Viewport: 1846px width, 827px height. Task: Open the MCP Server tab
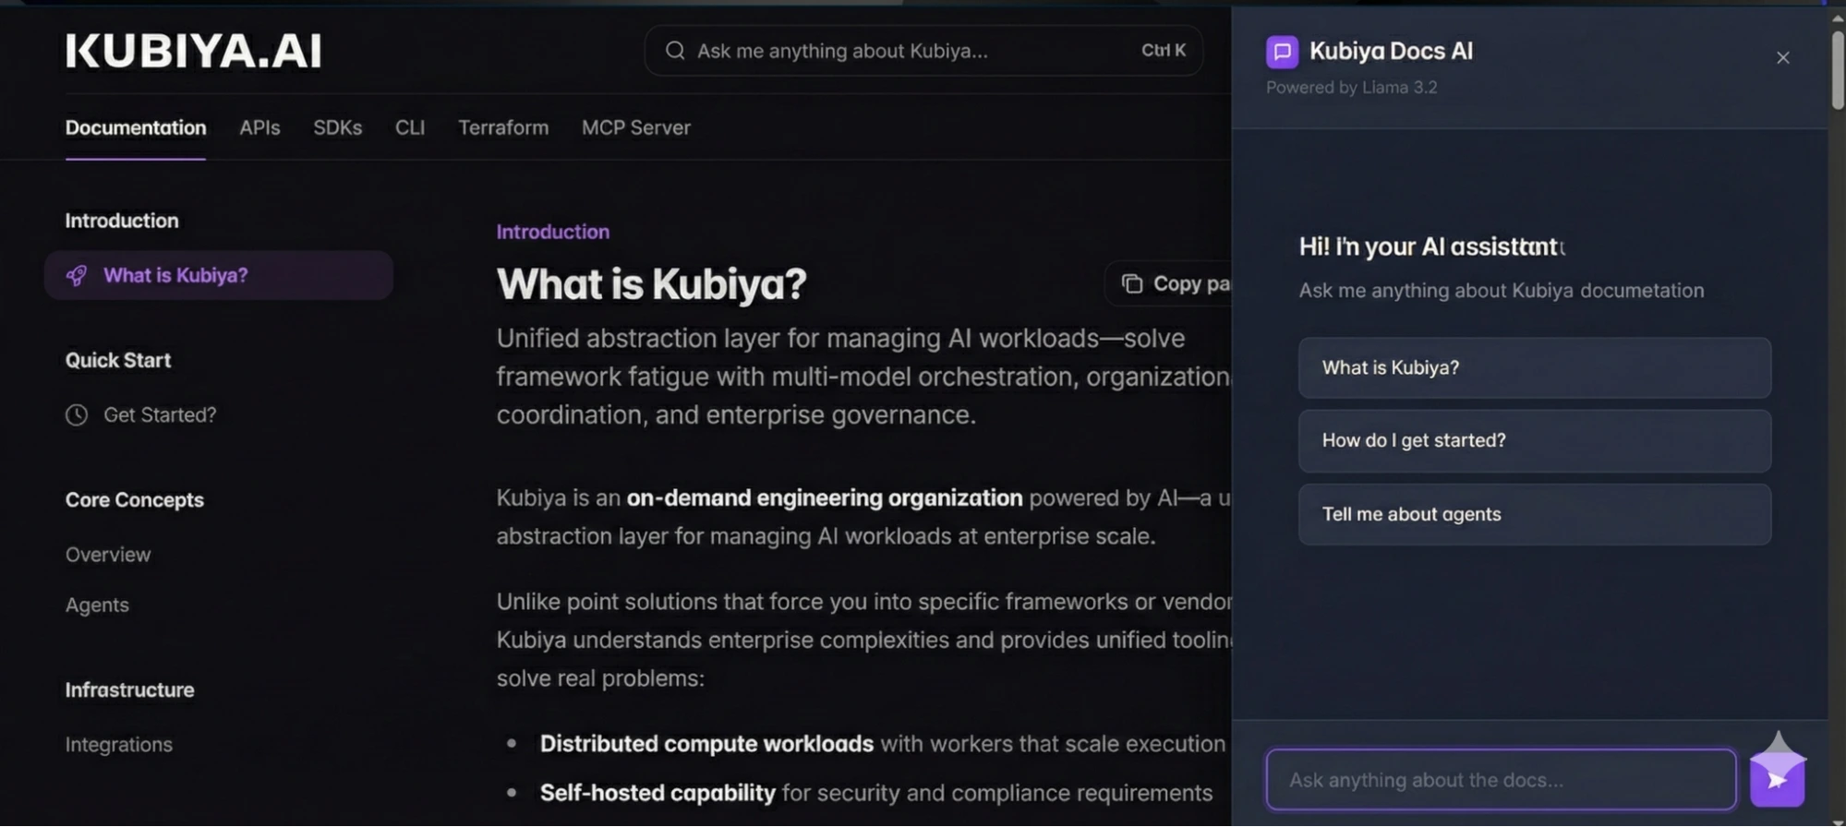pyautogui.click(x=636, y=127)
